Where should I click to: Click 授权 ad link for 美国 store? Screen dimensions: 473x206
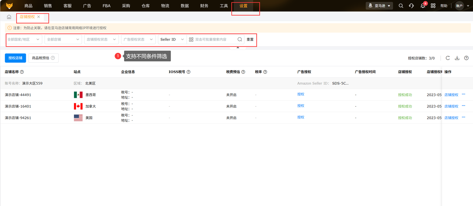pyautogui.click(x=301, y=117)
